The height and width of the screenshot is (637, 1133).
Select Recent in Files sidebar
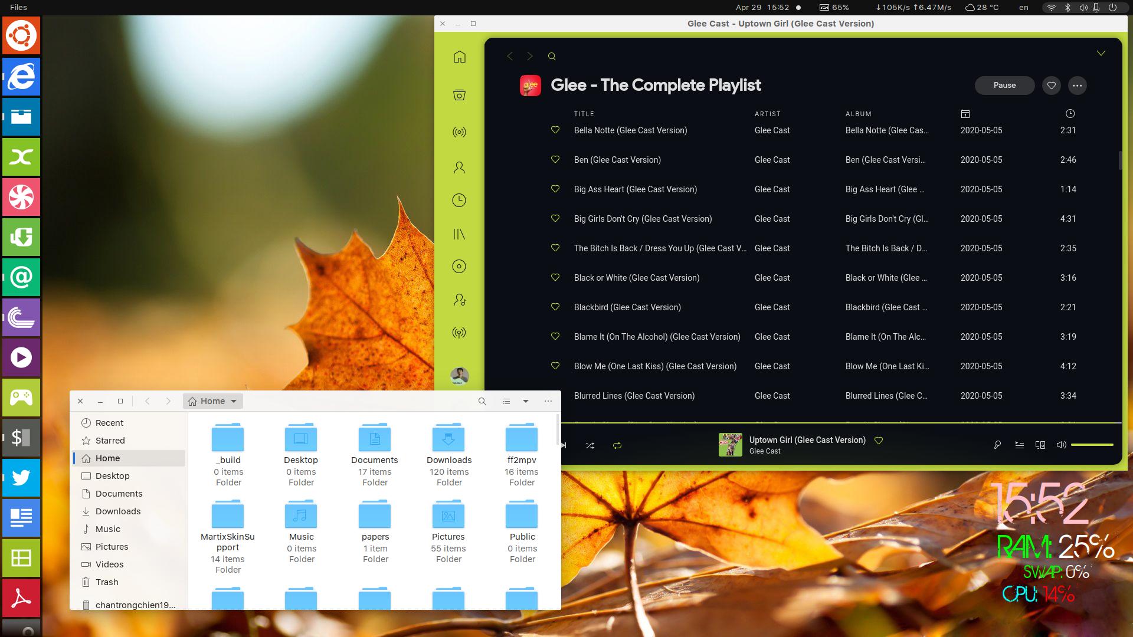(x=129, y=423)
